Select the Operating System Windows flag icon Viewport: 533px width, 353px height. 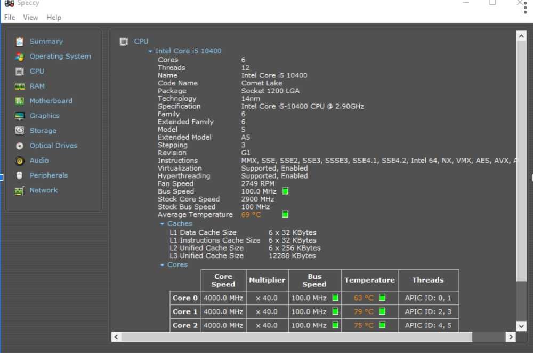(x=19, y=57)
